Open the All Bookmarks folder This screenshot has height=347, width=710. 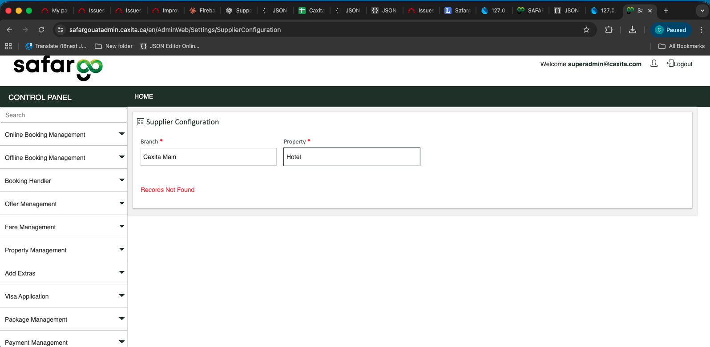click(x=681, y=46)
